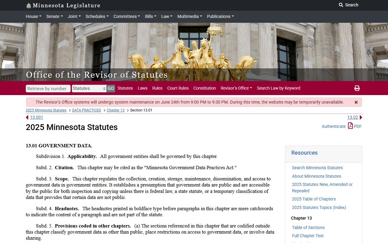The image size is (388, 243).
Task: Click the next section right arrow icon
Action: [361, 118]
